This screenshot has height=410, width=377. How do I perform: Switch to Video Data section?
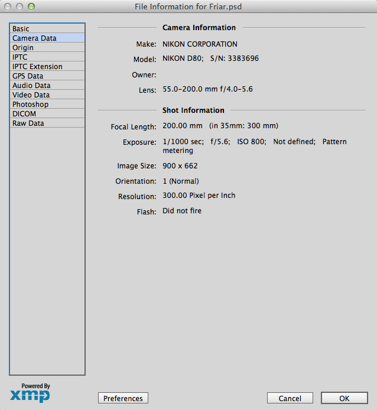[47, 95]
